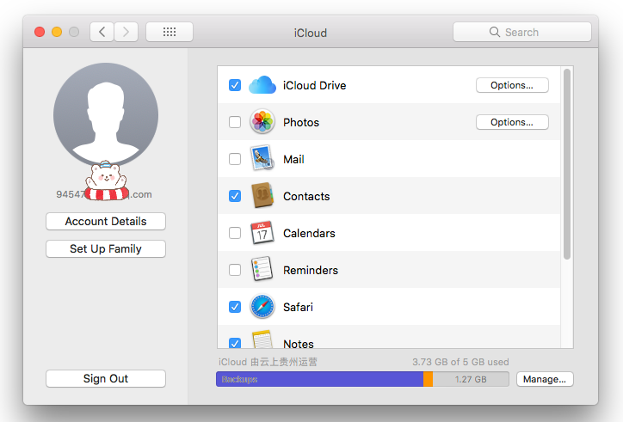Click the Notes notepad icon
The height and width of the screenshot is (422, 623).
[262, 339]
